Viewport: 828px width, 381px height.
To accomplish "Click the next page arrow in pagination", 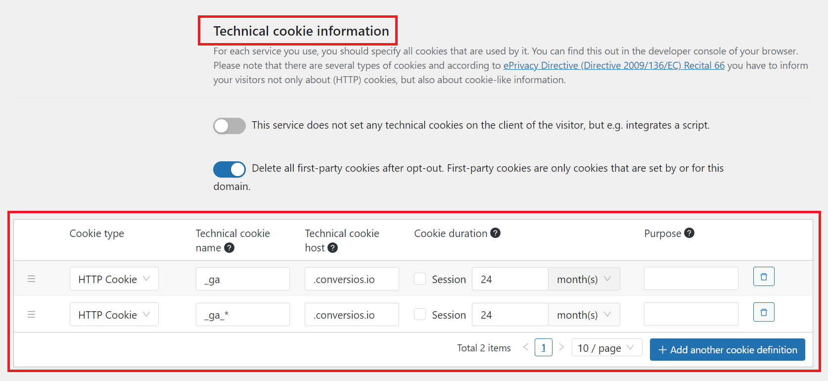I will click(561, 347).
